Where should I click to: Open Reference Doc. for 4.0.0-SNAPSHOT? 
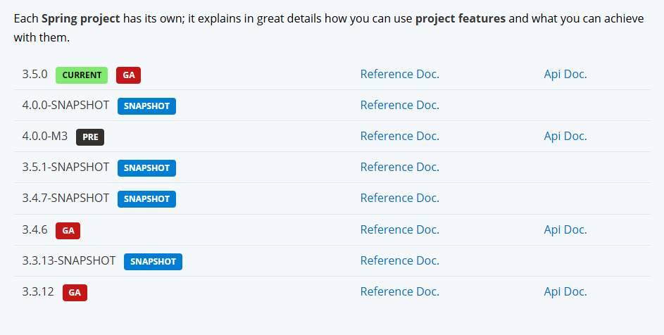[399, 105]
